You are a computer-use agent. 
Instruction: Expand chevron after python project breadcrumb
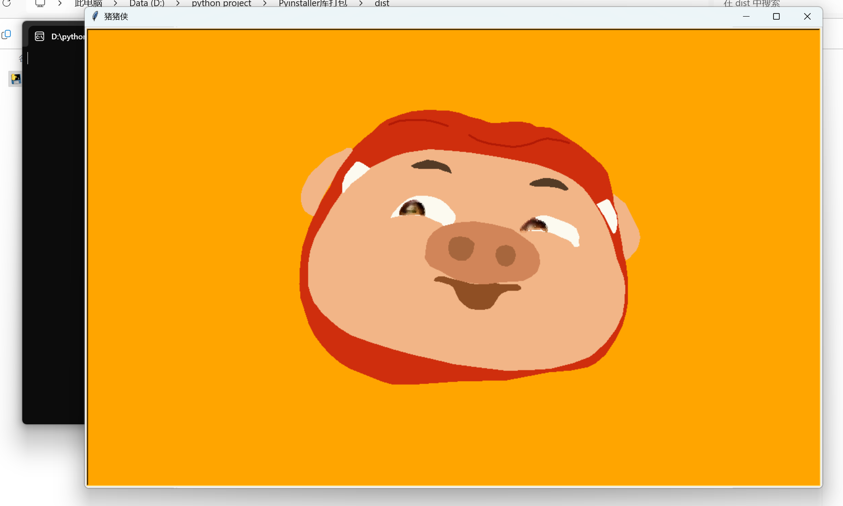point(265,3)
